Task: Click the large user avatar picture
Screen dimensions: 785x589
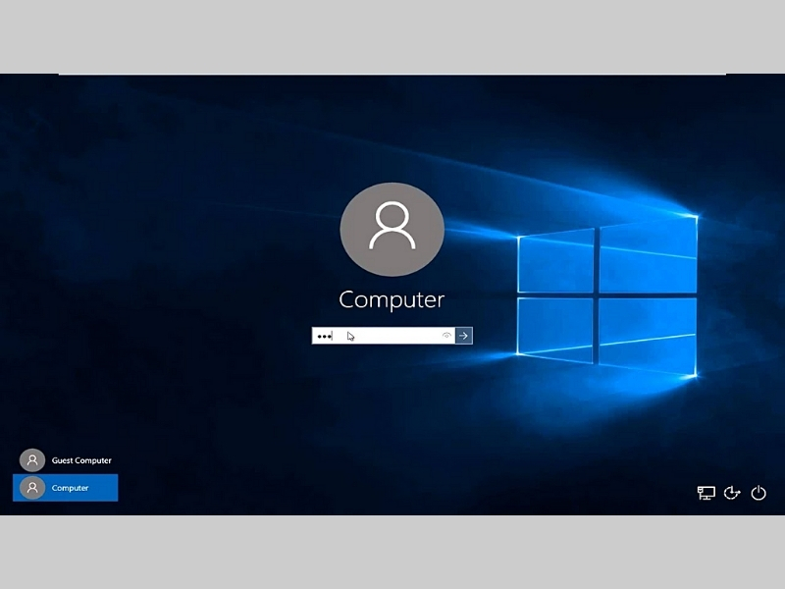Action: 392,230
